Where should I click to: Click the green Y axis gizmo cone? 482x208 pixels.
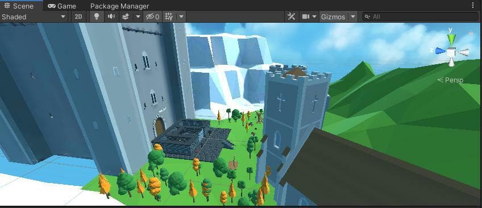click(451, 39)
